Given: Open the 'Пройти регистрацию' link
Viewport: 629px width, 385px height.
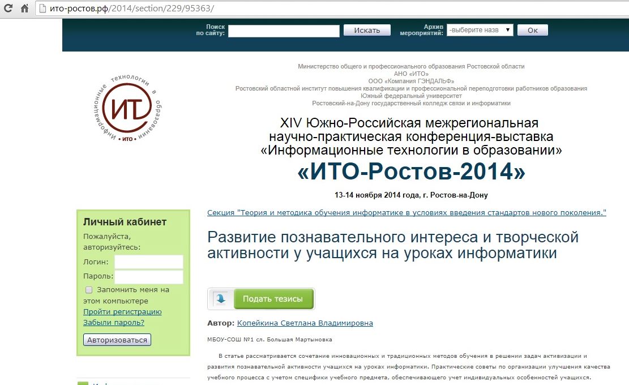Looking at the screenshot, I should [122, 311].
